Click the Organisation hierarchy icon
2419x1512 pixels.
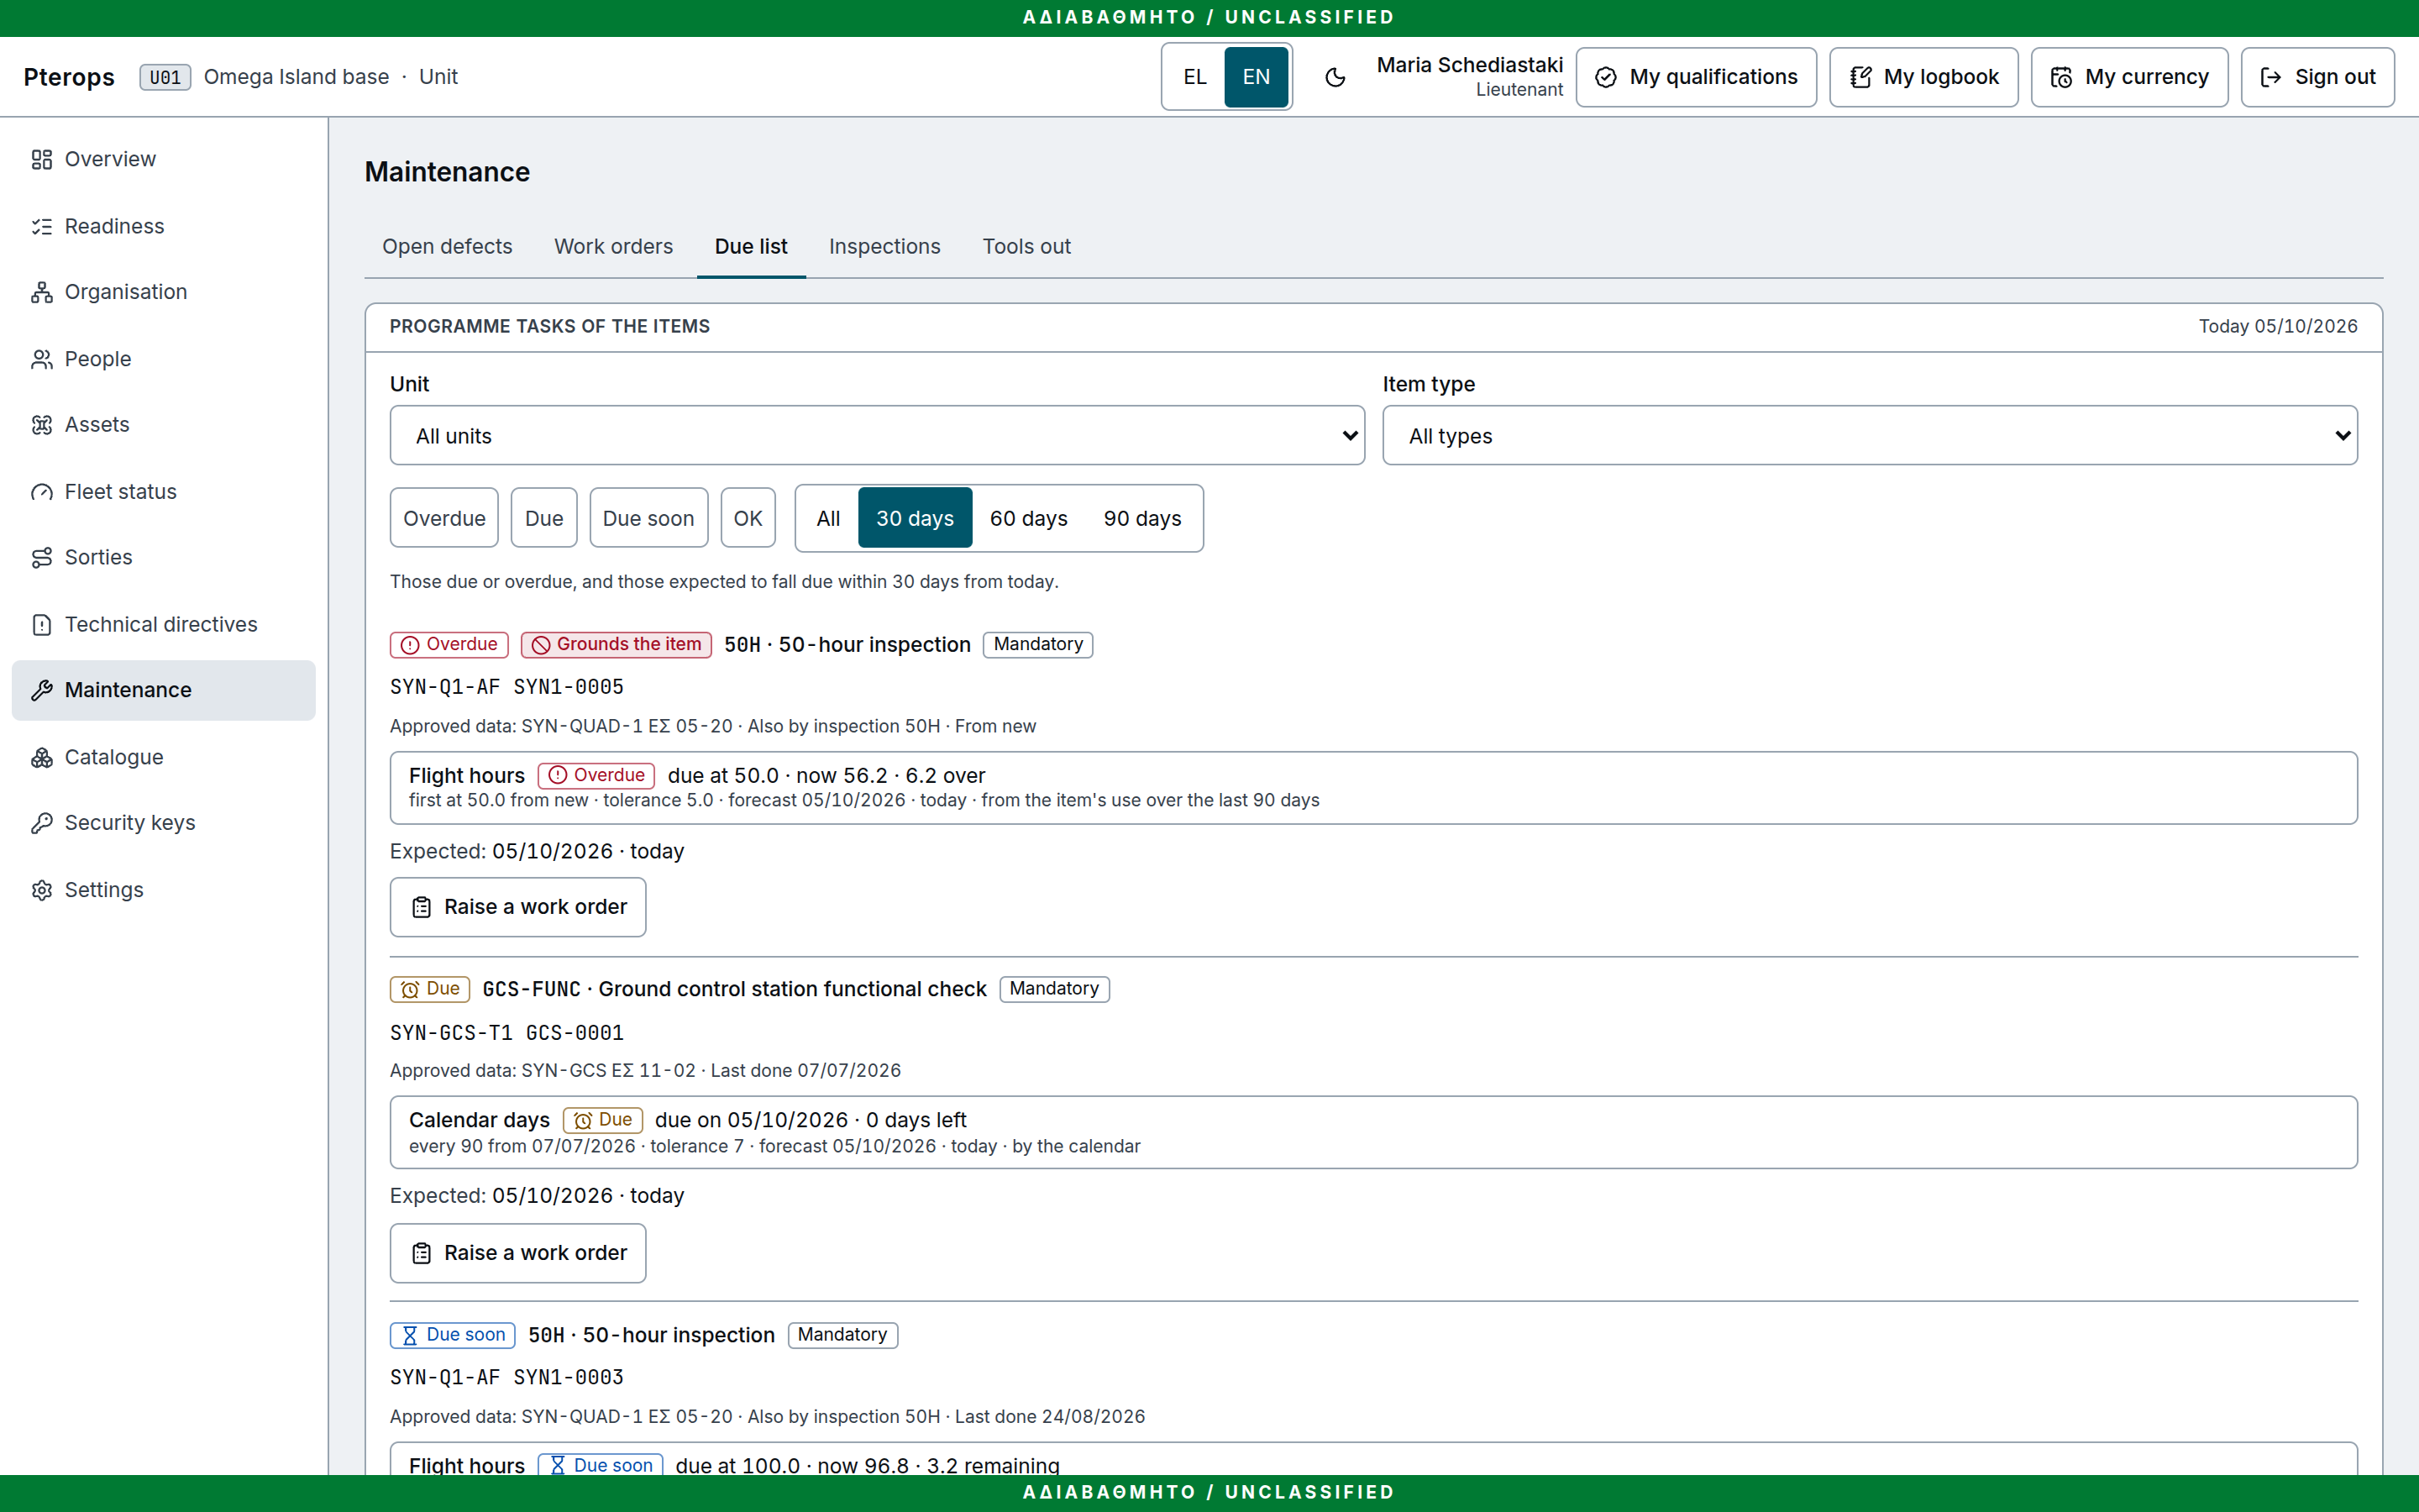tap(41, 292)
